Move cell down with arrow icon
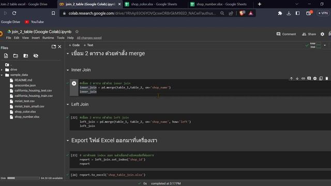 point(297,79)
